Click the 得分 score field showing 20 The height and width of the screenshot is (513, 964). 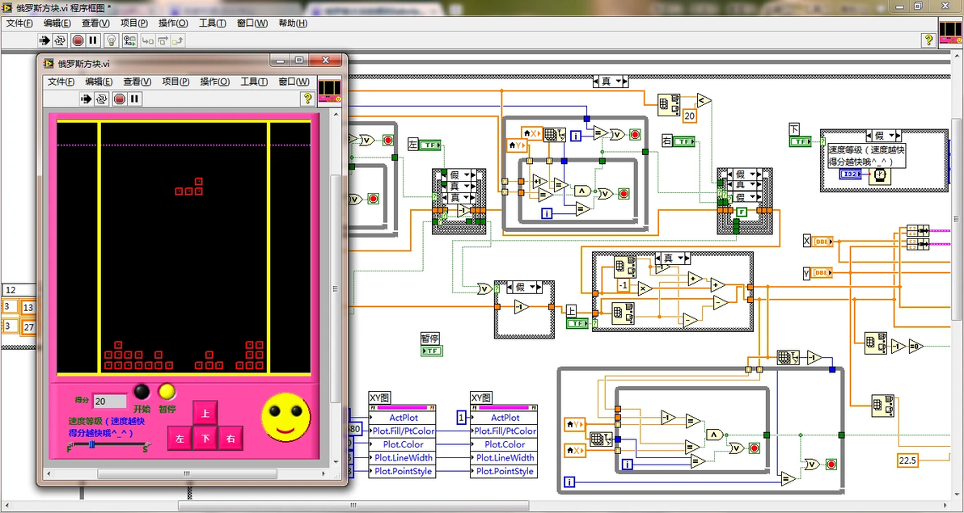click(110, 402)
